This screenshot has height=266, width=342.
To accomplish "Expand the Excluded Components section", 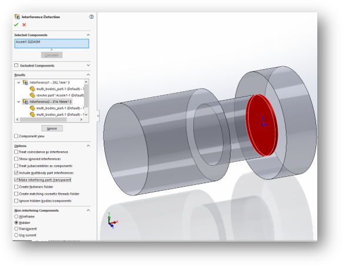I will point(88,65).
